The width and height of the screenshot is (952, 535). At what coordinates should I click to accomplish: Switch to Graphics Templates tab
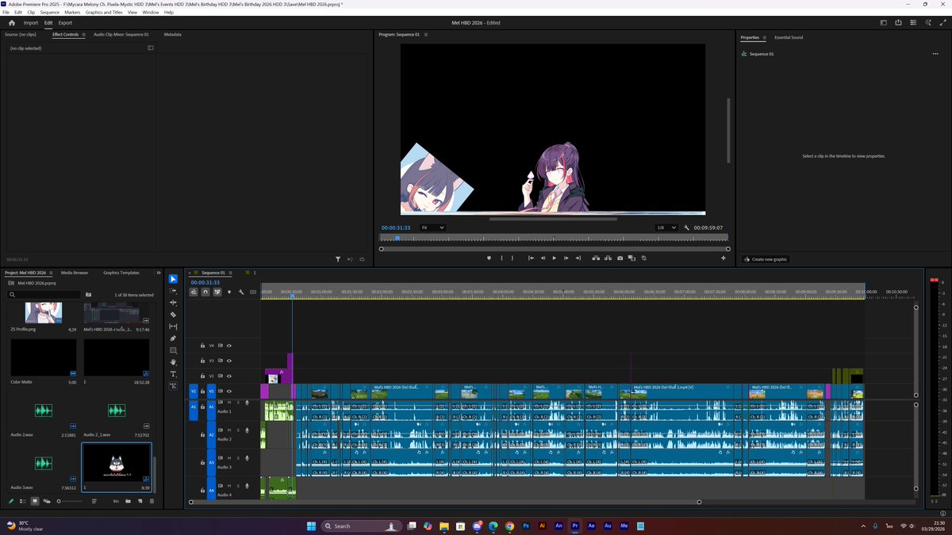121,273
